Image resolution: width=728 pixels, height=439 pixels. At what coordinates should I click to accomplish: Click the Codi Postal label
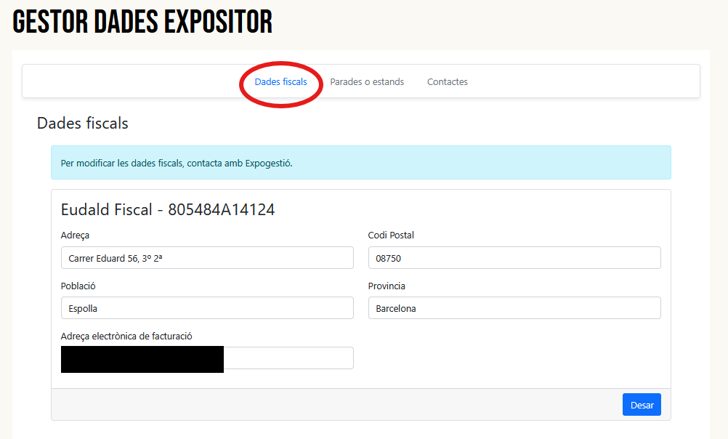(x=391, y=235)
